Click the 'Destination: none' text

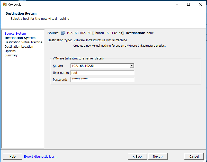point(140,33)
